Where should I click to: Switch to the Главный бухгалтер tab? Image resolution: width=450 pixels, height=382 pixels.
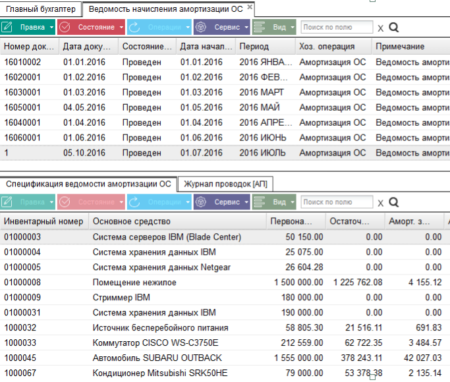[41, 9]
